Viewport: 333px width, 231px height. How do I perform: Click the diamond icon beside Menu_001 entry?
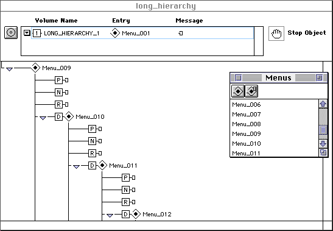click(115, 33)
